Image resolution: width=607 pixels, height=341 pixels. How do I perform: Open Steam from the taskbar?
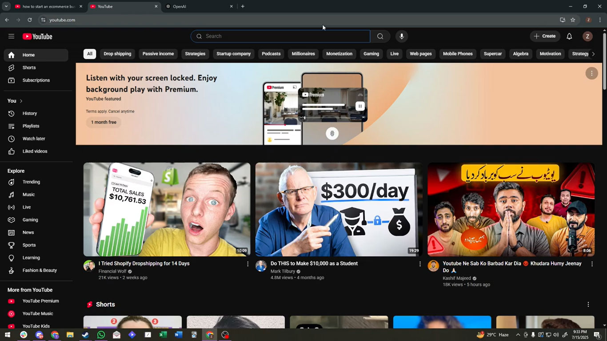(x=85, y=335)
